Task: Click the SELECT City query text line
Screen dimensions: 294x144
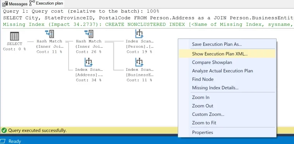Action: point(148,18)
